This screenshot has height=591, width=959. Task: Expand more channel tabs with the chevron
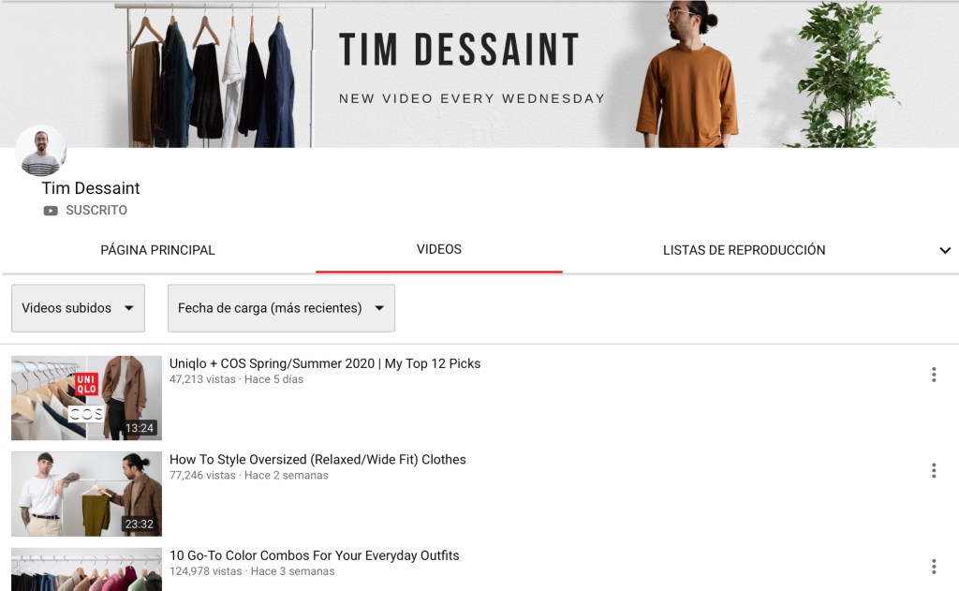945,251
